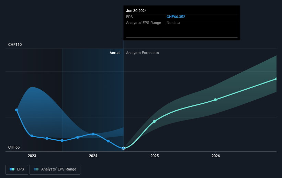Click the 2025 x-axis label

tap(155, 156)
